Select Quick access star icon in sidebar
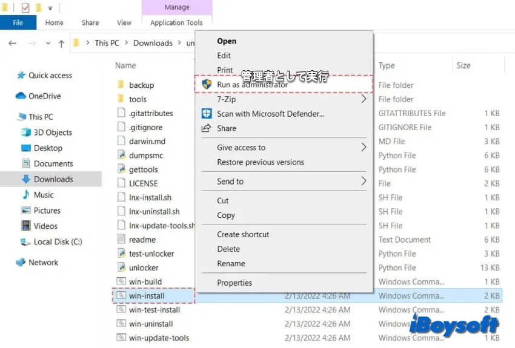This screenshot has height=348, width=515. (21, 75)
